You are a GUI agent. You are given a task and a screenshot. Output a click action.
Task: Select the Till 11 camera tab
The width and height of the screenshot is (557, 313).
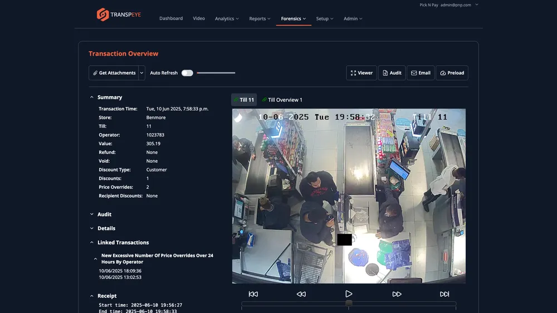[x=244, y=100]
